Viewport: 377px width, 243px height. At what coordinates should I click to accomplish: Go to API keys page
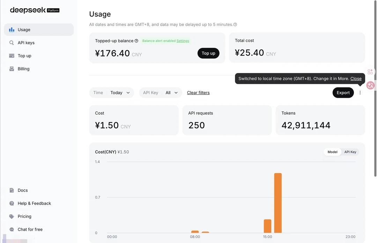click(39, 43)
